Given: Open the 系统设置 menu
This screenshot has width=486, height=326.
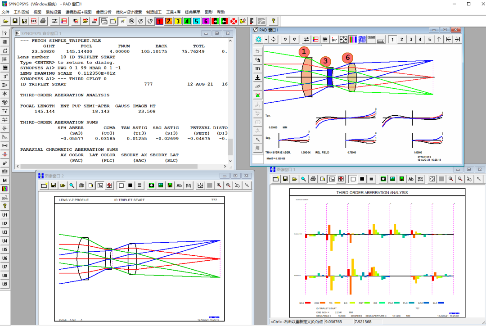Looking at the screenshot, I should pos(54,12).
